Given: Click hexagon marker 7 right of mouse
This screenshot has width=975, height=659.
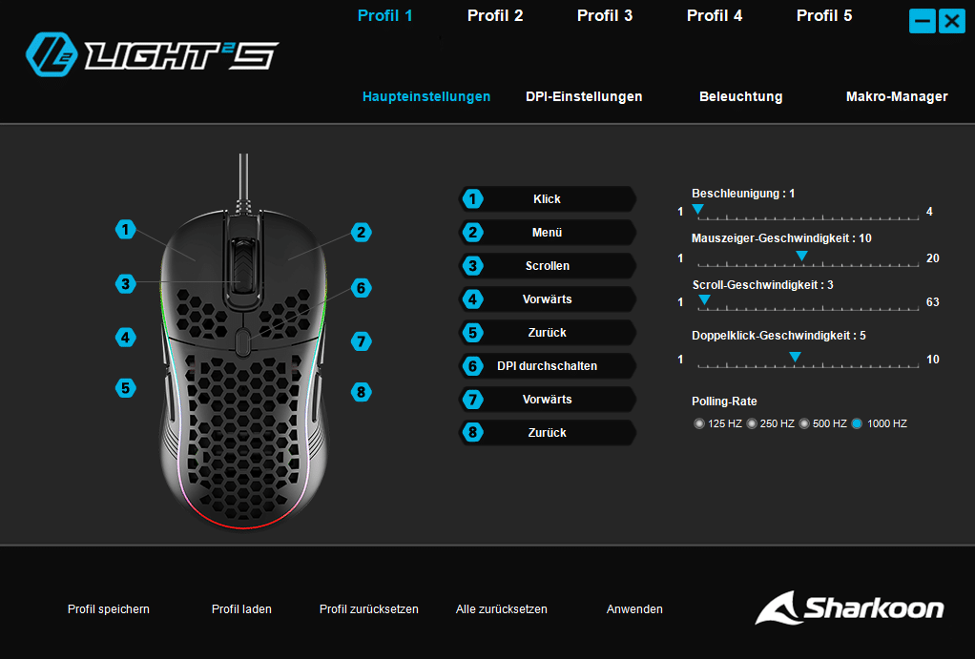Looking at the screenshot, I should [362, 341].
